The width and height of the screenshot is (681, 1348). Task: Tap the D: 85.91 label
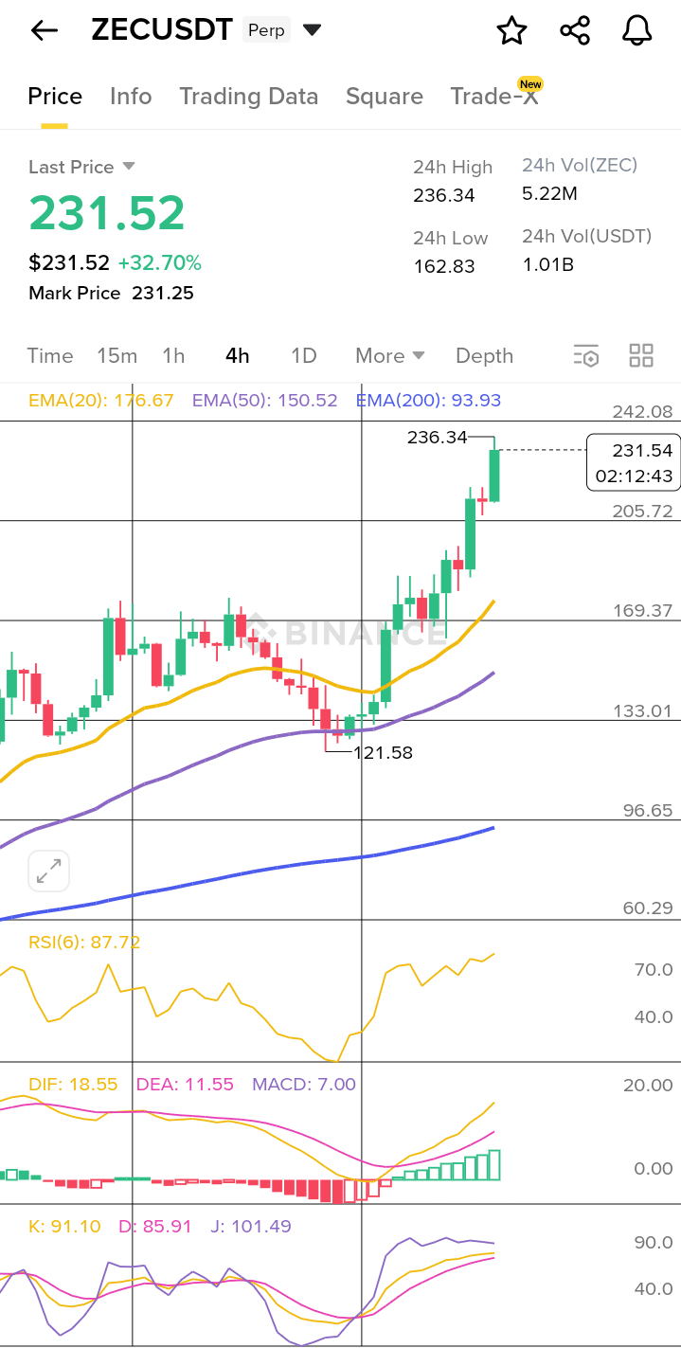(x=154, y=1227)
